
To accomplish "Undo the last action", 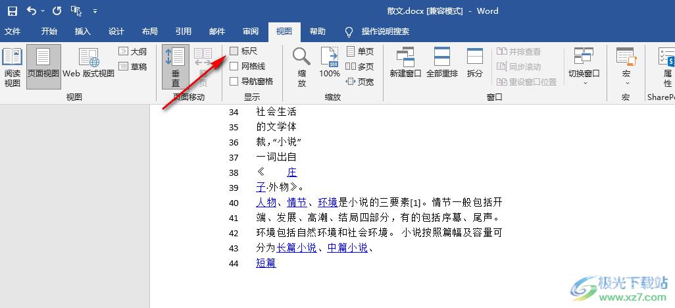I will pyautogui.click(x=32, y=11).
